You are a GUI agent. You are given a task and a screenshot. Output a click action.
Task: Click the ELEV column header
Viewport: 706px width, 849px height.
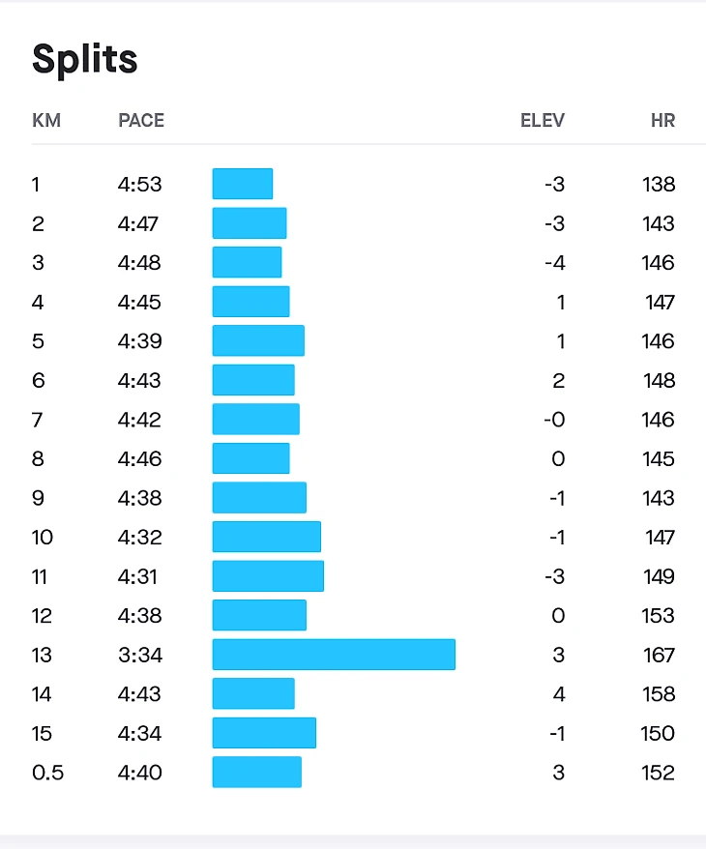[543, 120]
